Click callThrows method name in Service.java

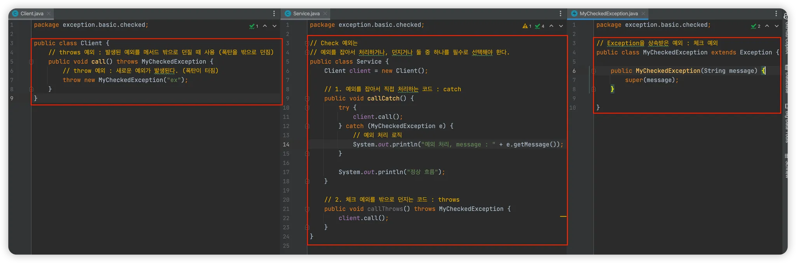click(x=385, y=209)
